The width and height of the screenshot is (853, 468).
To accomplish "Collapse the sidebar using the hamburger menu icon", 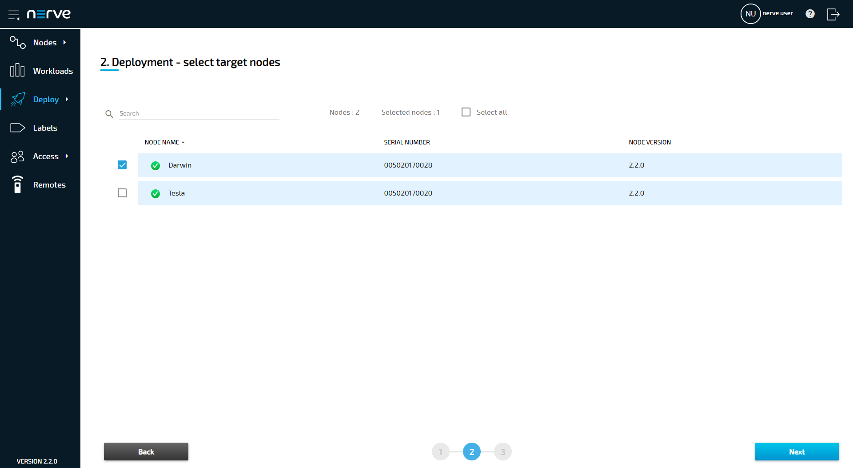I will tap(14, 15).
